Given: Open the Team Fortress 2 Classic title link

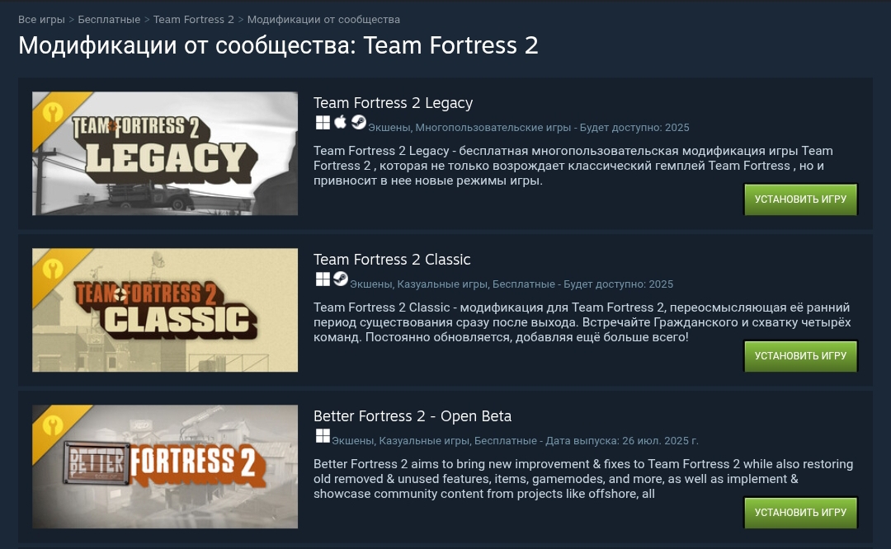Looking at the screenshot, I should pyautogui.click(x=392, y=260).
